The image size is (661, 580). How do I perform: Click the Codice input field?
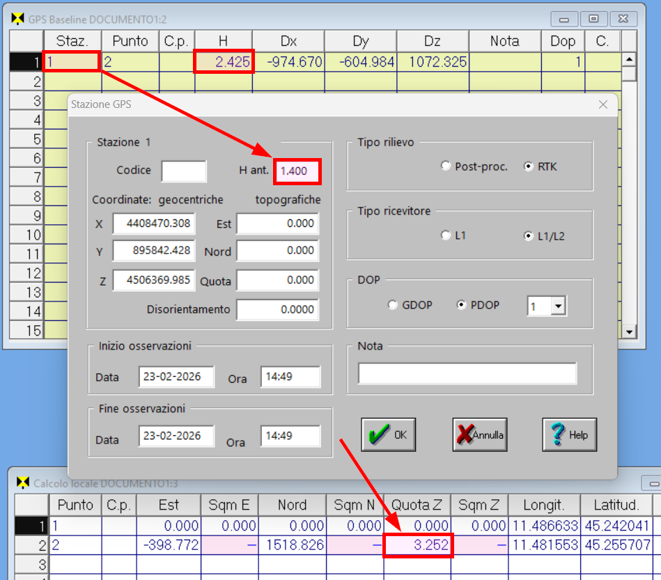184,171
